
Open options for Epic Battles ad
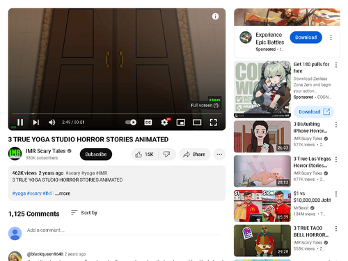331,38
